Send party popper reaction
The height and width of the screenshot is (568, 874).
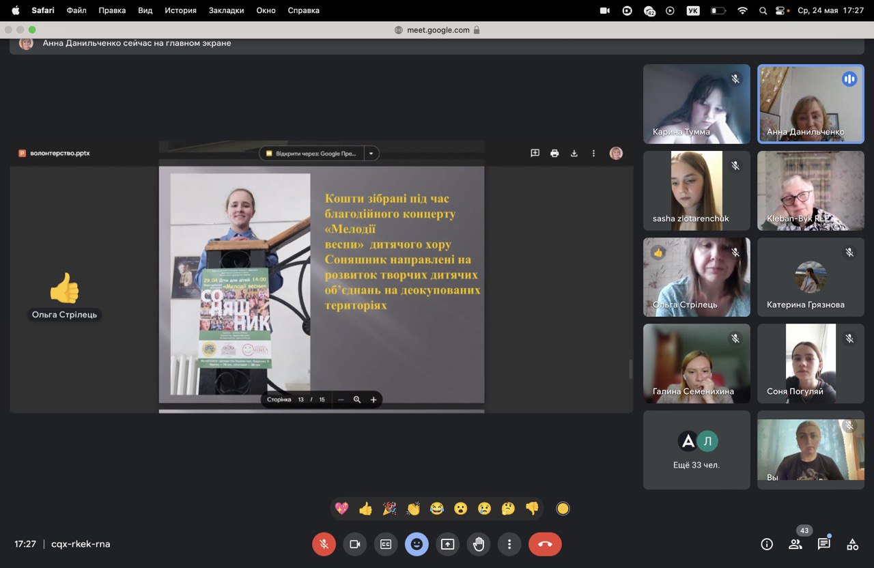coord(389,509)
